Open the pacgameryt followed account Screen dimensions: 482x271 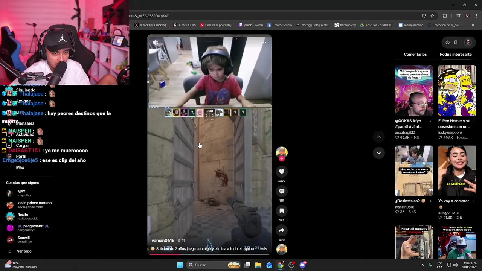[x=29, y=228]
